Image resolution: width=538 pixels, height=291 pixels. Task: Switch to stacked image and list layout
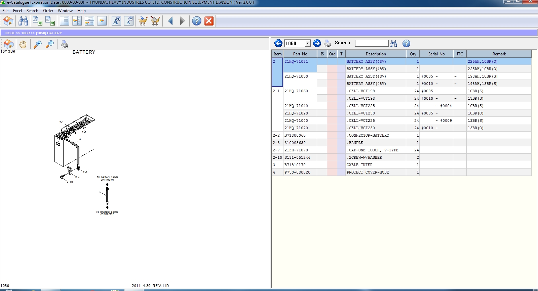pyautogui.click(x=89, y=21)
